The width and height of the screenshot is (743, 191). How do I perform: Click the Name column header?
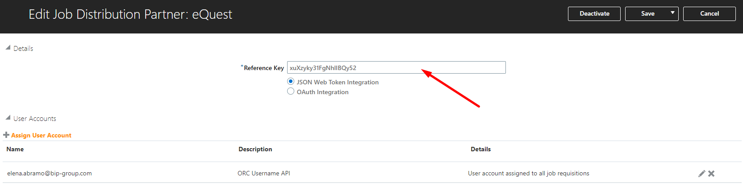click(x=15, y=149)
